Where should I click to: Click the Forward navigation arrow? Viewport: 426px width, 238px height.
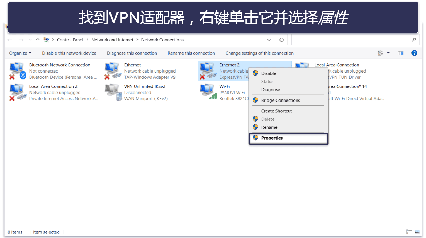point(21,40)
